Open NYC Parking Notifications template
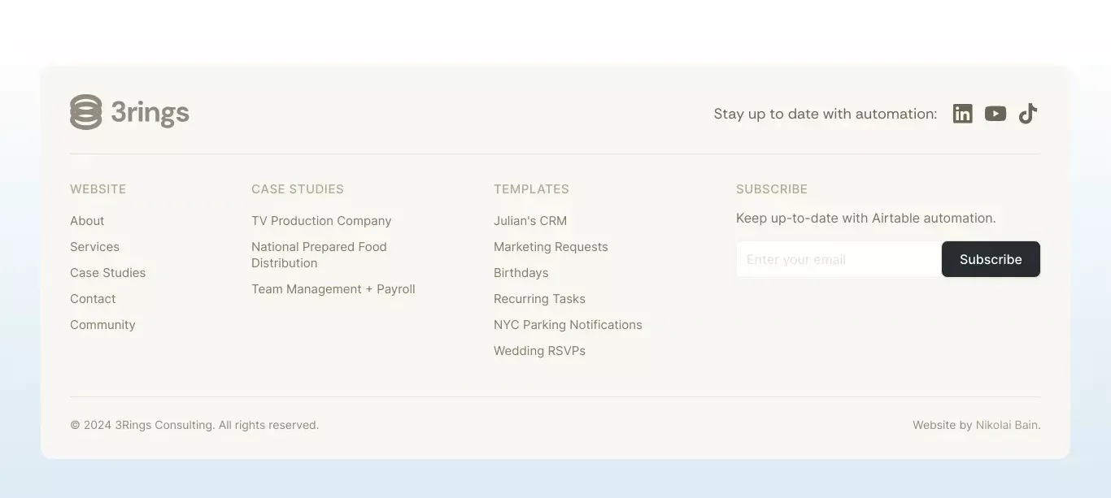 click(x=568, y=325)
